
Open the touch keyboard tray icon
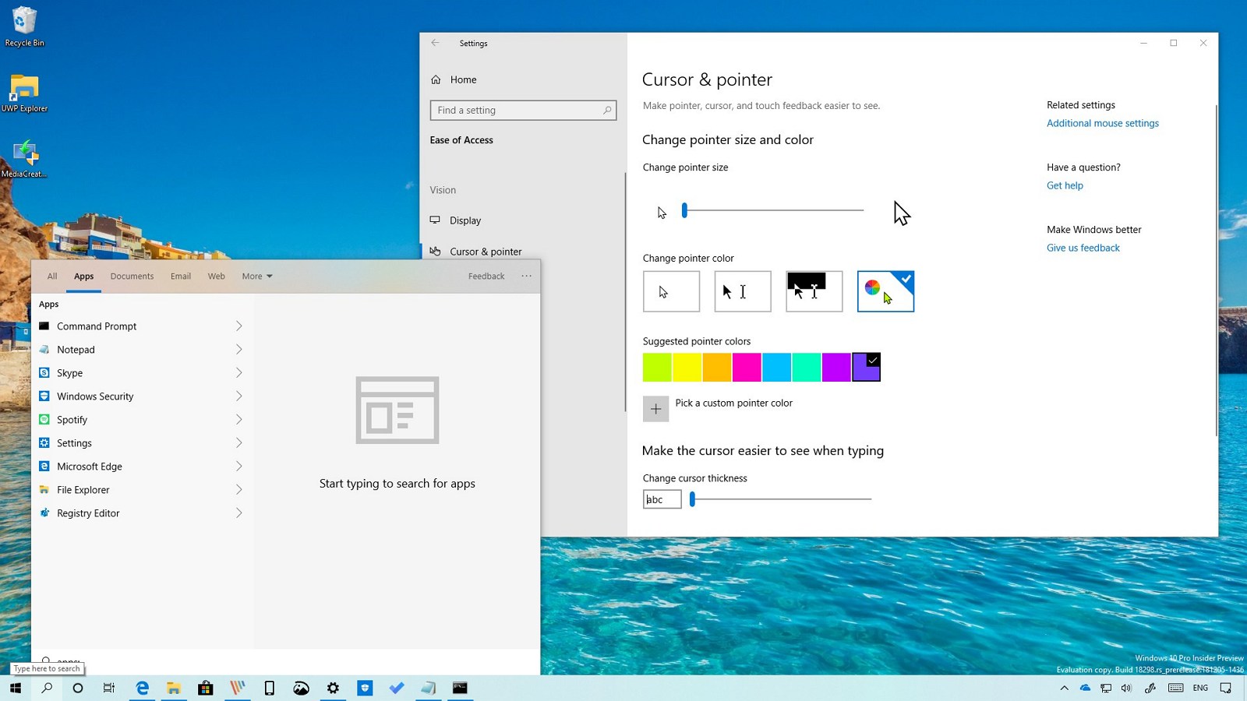click(x=1176, y=688)
